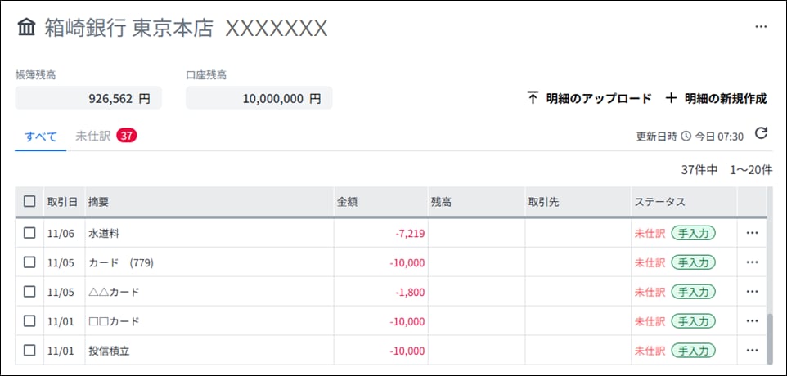787x376 pixels.
Task: Check the box for the 水道料 row
Action: [x=29, y=233]
